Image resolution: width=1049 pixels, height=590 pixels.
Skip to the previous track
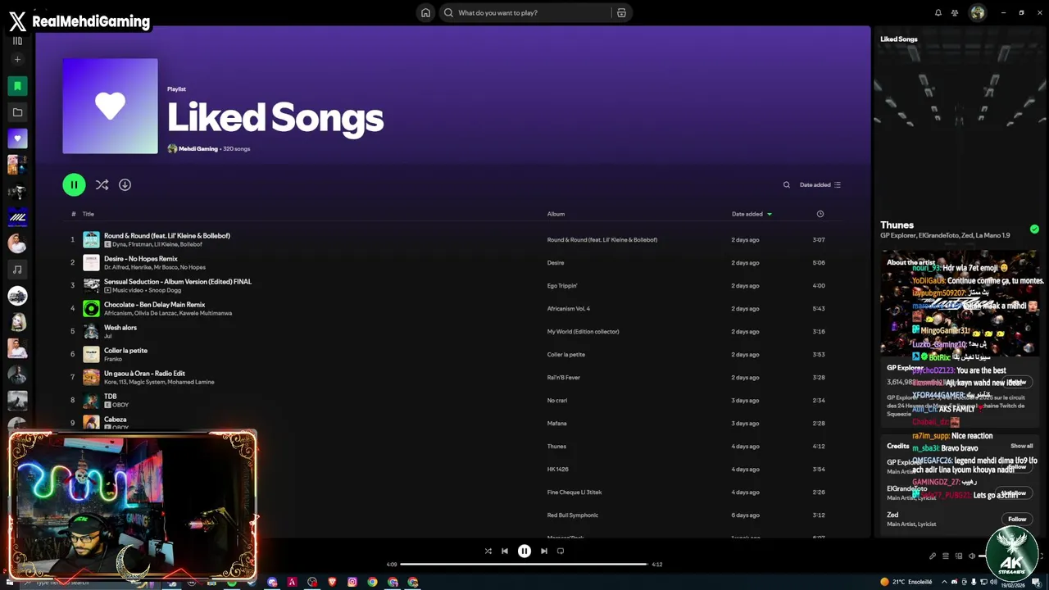point(505,551)
